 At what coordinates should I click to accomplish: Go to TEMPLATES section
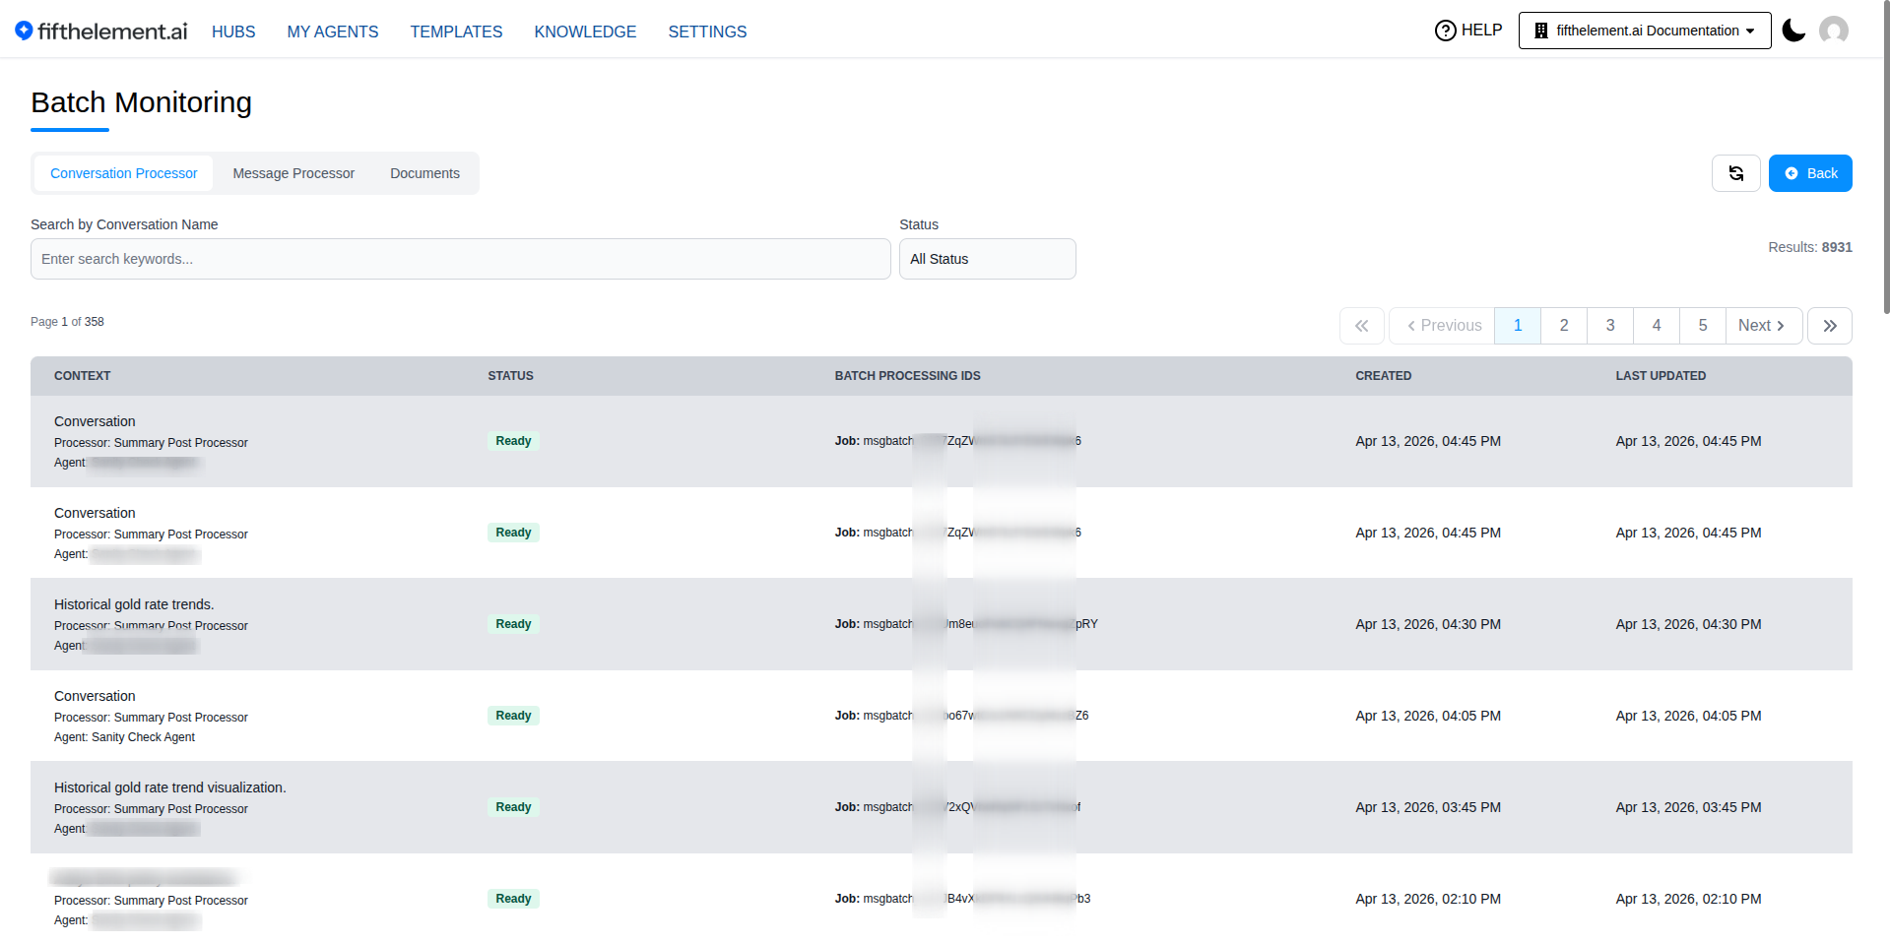(456, 31)
